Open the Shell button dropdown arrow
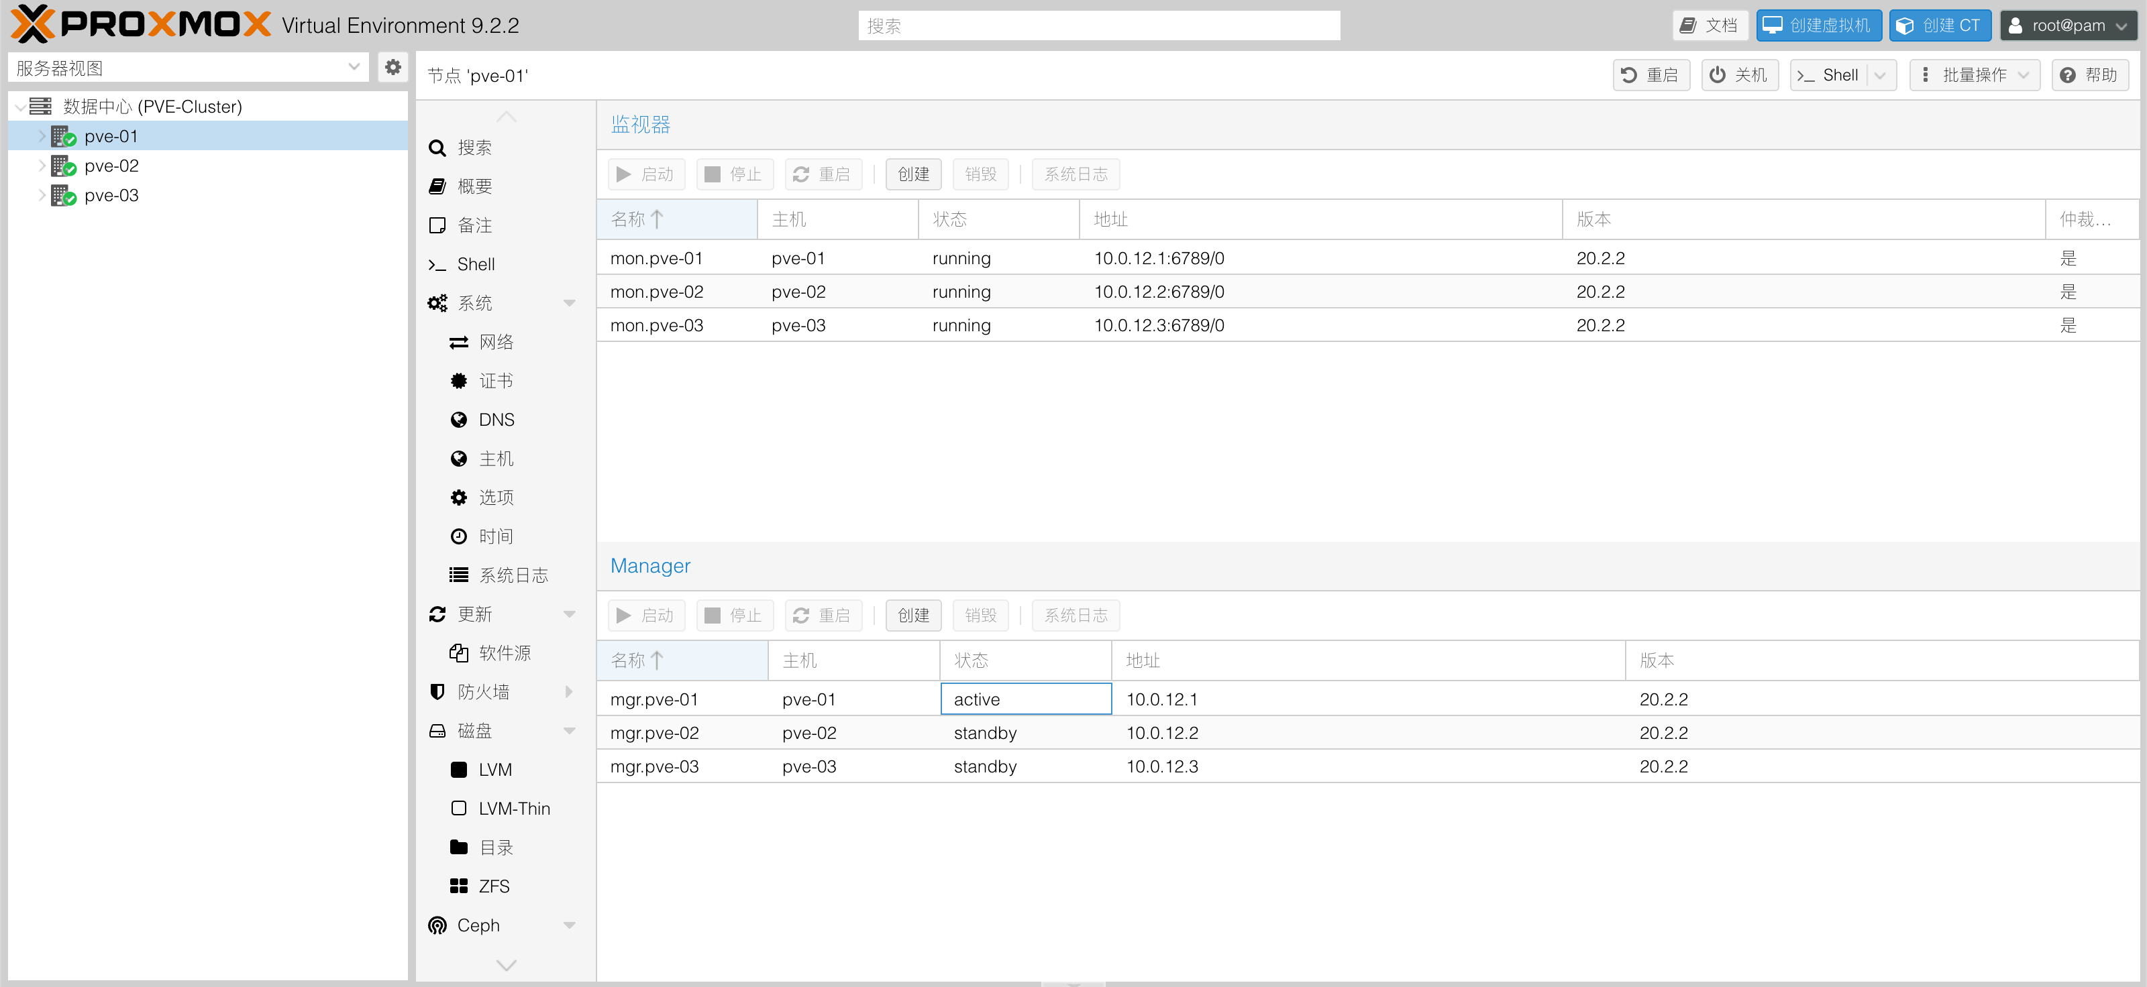 pos(1880,75)
